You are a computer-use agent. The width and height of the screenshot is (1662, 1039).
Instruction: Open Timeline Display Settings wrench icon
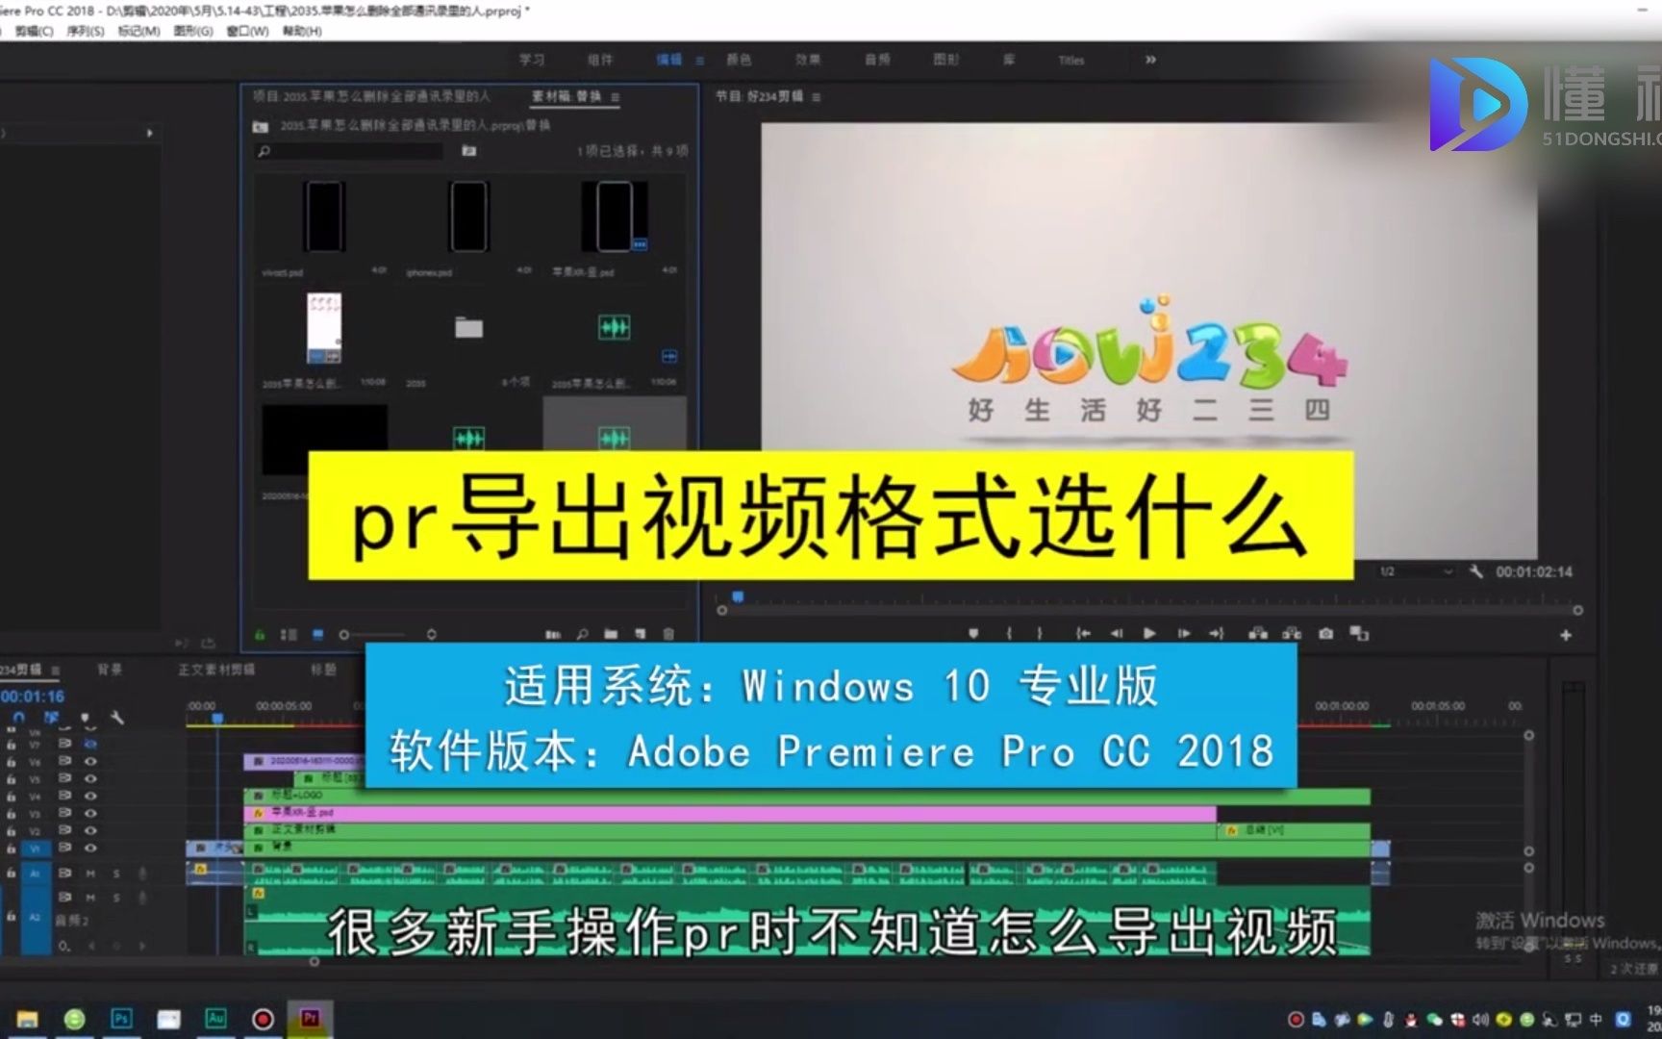118,719
